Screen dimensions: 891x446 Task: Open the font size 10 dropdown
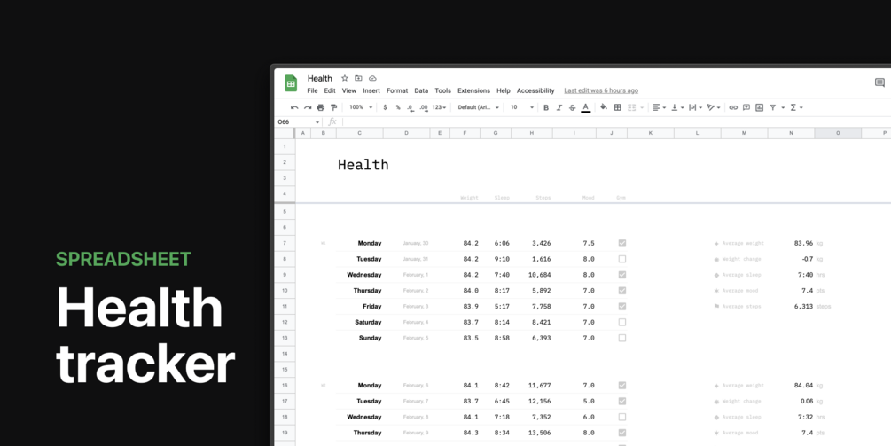[521, 107]
